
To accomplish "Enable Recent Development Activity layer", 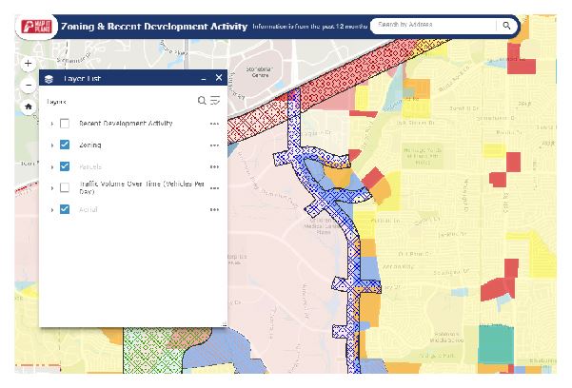I will tap(65, 124).
